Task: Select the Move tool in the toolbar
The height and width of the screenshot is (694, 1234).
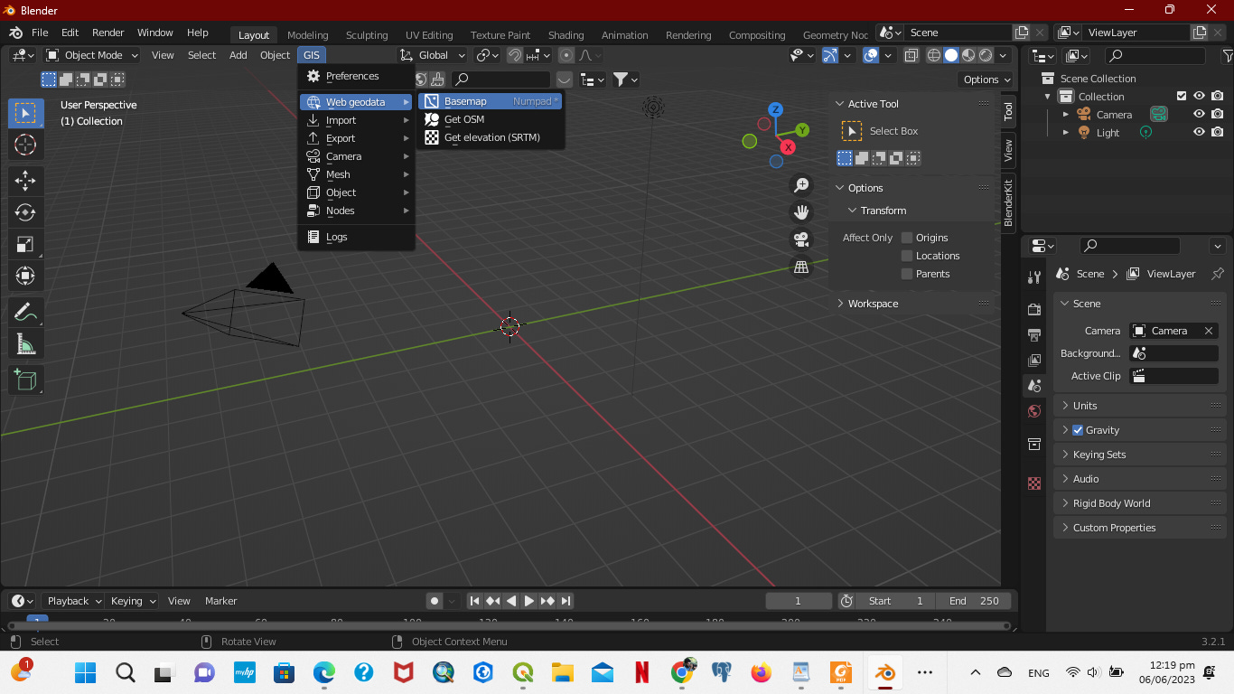Action: coord(25,181)
